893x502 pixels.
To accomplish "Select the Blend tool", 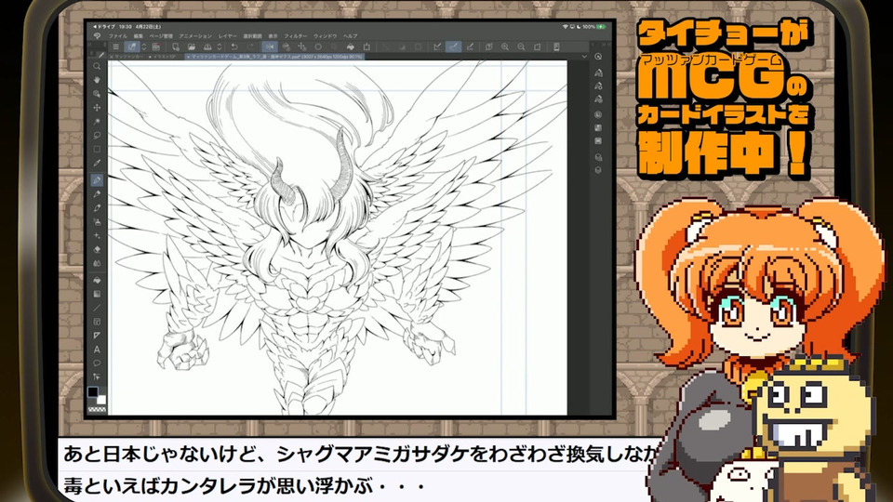I will pos(97,263).
